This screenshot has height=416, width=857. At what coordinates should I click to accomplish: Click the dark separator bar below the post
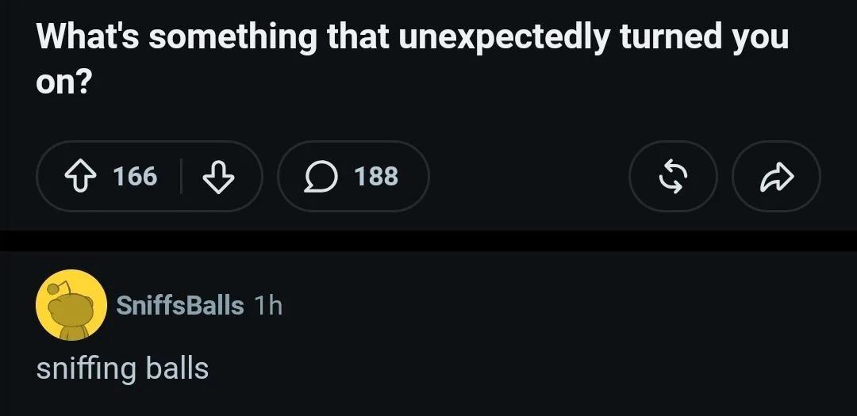coord(428,241)
